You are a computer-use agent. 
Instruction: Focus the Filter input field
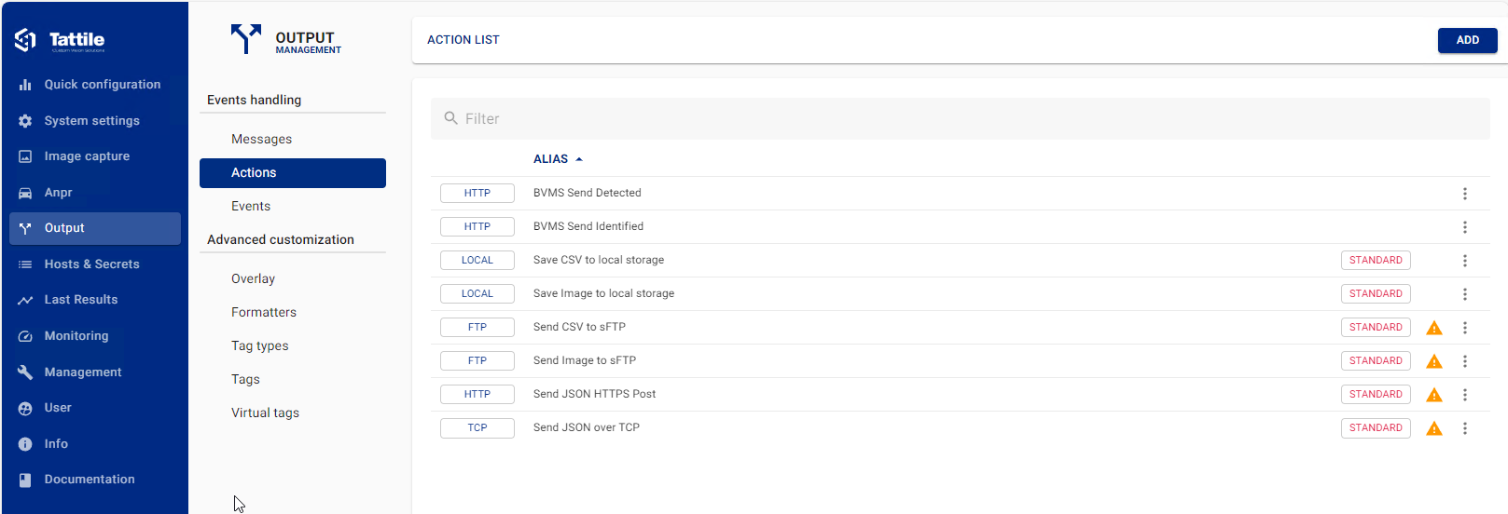pyautogui.click(x=961, y=118)
